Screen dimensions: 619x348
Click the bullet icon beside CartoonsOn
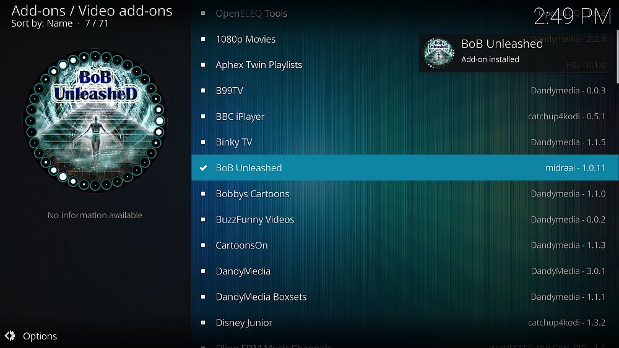pos(203,245)
